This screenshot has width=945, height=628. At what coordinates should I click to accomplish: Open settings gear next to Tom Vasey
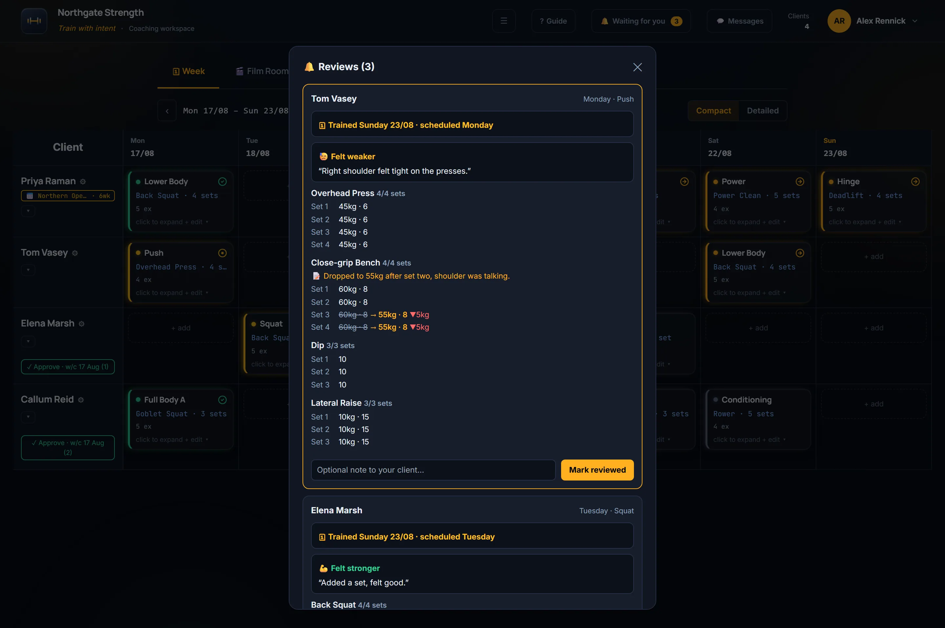click(x=74, y=253)
